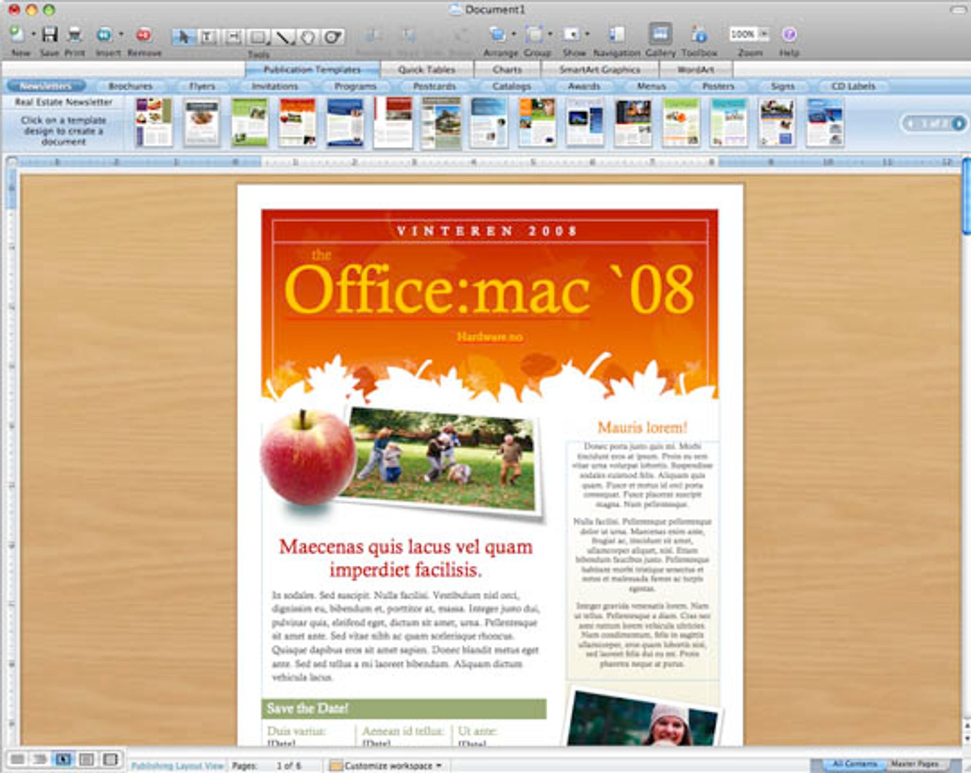Image resolution: width=971 pixels, height=773 pixels.
Task: Choose the dark blue newsletter template
Action: [345, 122]
